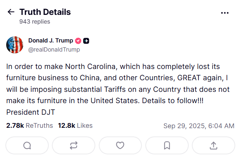Open Donald J. Trump's profile picture

pos(15,45)
